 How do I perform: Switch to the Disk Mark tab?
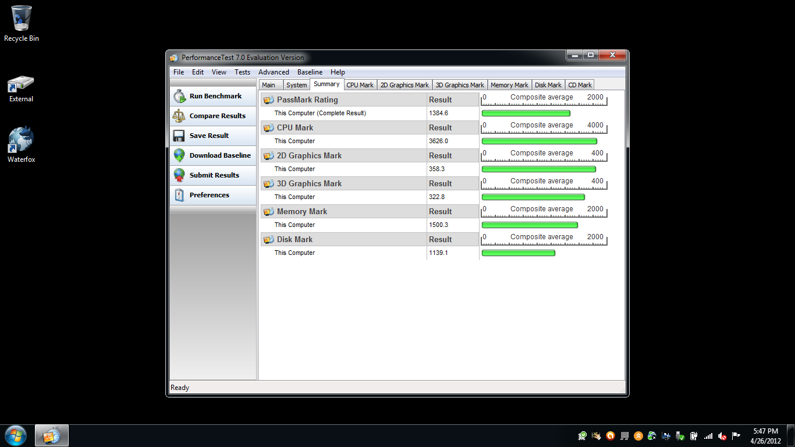tap(548, 85)
